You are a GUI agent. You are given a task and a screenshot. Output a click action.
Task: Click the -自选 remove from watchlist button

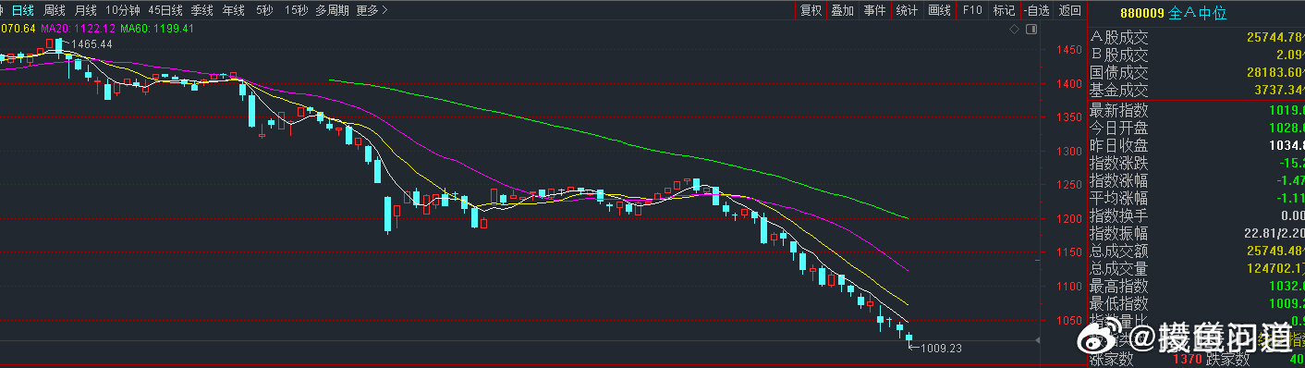pyautogui.click(x=1037, y=10)
